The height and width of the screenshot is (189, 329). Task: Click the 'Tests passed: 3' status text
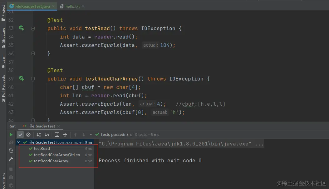point(115,135)
